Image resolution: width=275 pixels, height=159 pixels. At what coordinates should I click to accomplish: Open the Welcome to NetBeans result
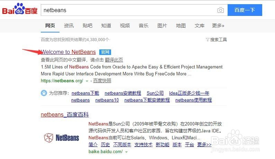(x=68, y=52)
